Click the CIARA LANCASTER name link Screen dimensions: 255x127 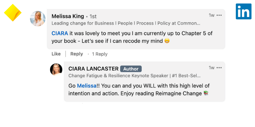[x=93, y=69]
